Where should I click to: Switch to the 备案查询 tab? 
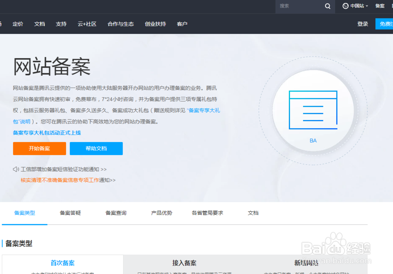(x=116, y=213)
